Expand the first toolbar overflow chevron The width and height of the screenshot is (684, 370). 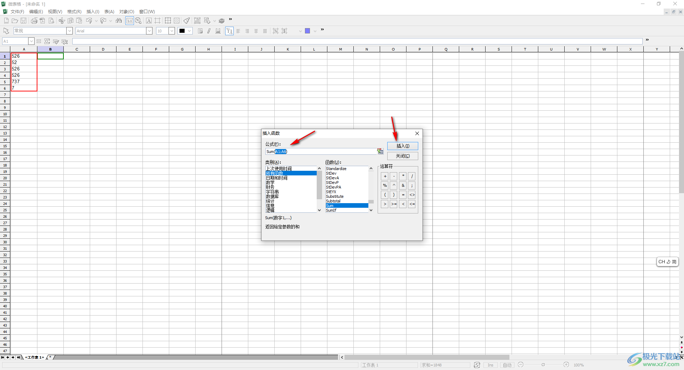tap(230, 19)
